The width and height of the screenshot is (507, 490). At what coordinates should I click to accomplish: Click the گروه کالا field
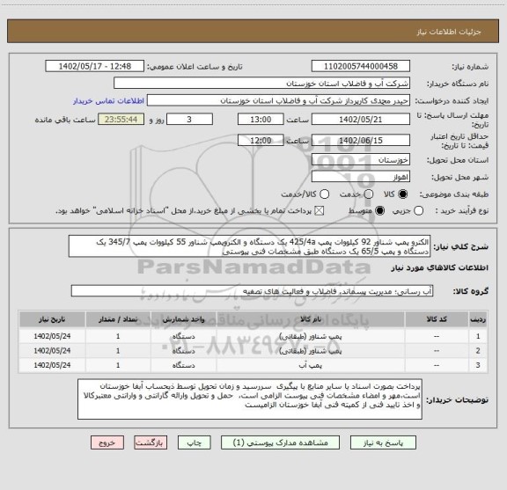pyautogui.click(x=253, y=291)
